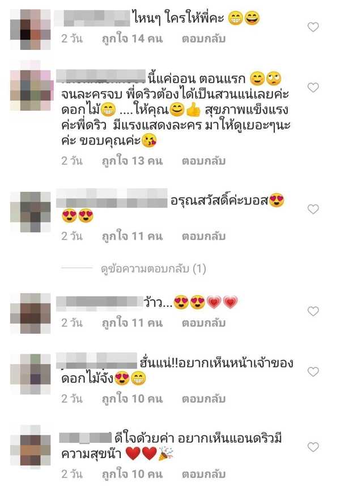Image resolution: width=340 pixels, height=499 pixels.
Task: Open avatar beside the 'ว้าว...' comment
Action: coord(31,313)
